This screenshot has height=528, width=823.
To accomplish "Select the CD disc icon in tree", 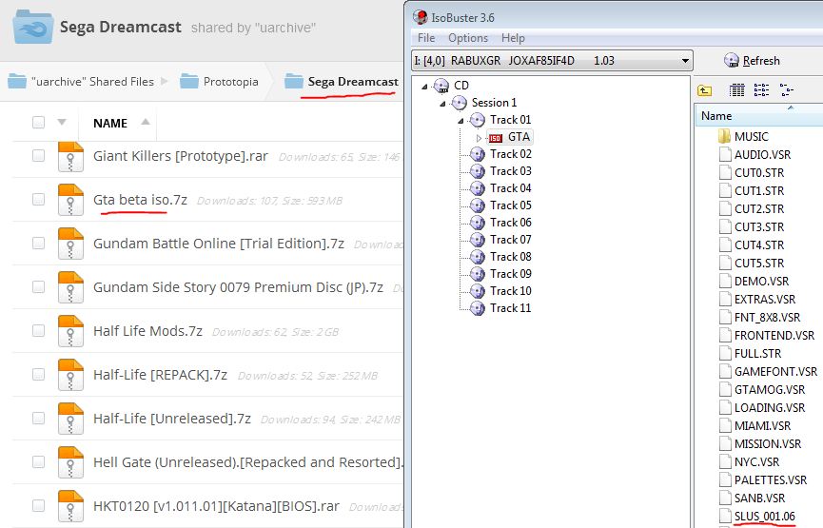I will [441, 85].
